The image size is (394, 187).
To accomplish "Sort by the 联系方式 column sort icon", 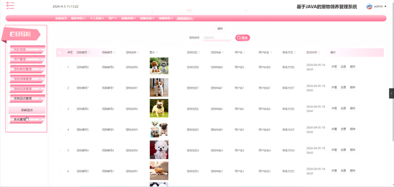I will [295, 52].
